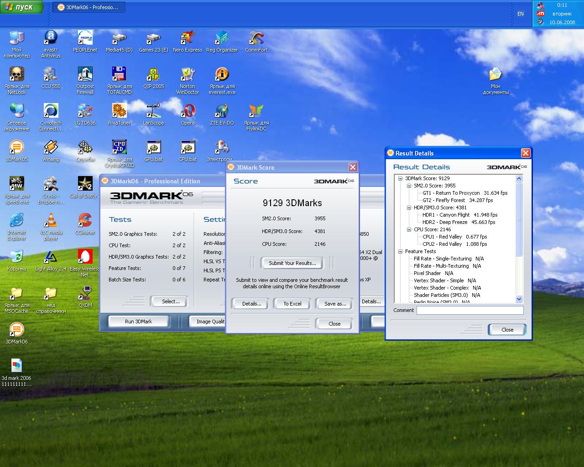
Task: Switch to 3DMark06 taskbar button
Action: (89, 7)
